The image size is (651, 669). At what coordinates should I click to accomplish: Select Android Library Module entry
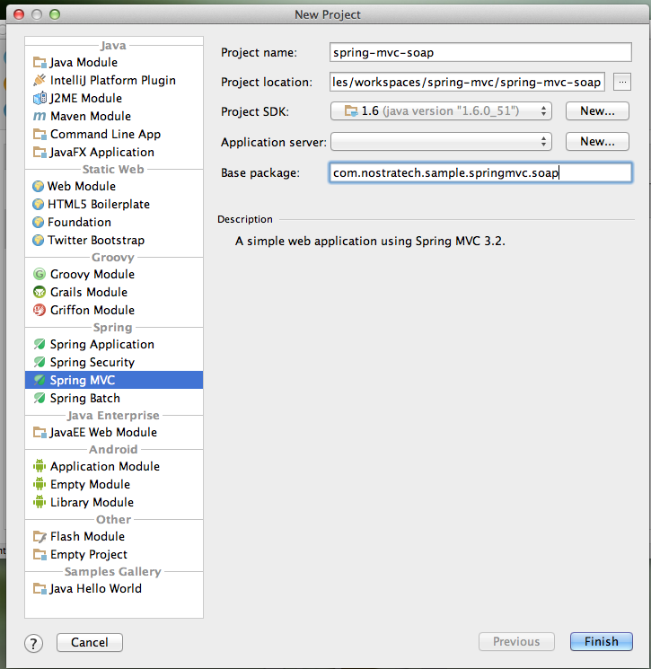(114, 502)
